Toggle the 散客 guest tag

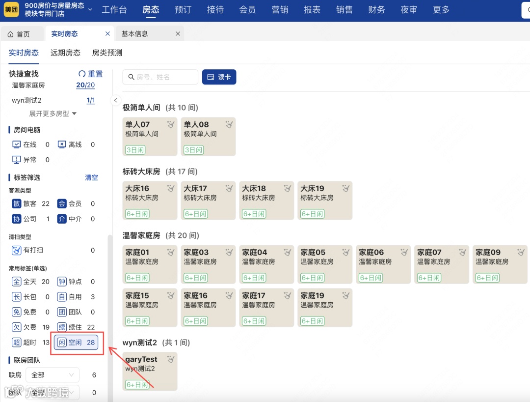[x=31, y=203]
